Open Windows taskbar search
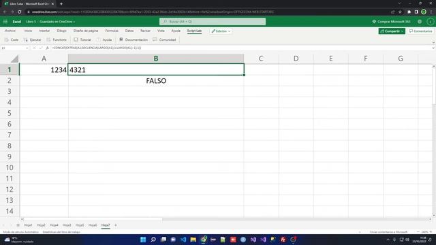The image size is (436, 245). pyautogui.click(x=153, y=240)
